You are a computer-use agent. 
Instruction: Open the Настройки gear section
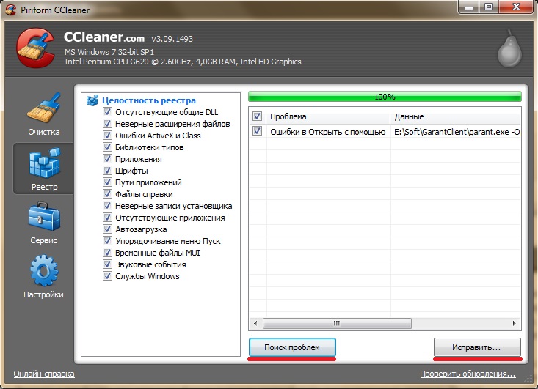pos(43,277)
